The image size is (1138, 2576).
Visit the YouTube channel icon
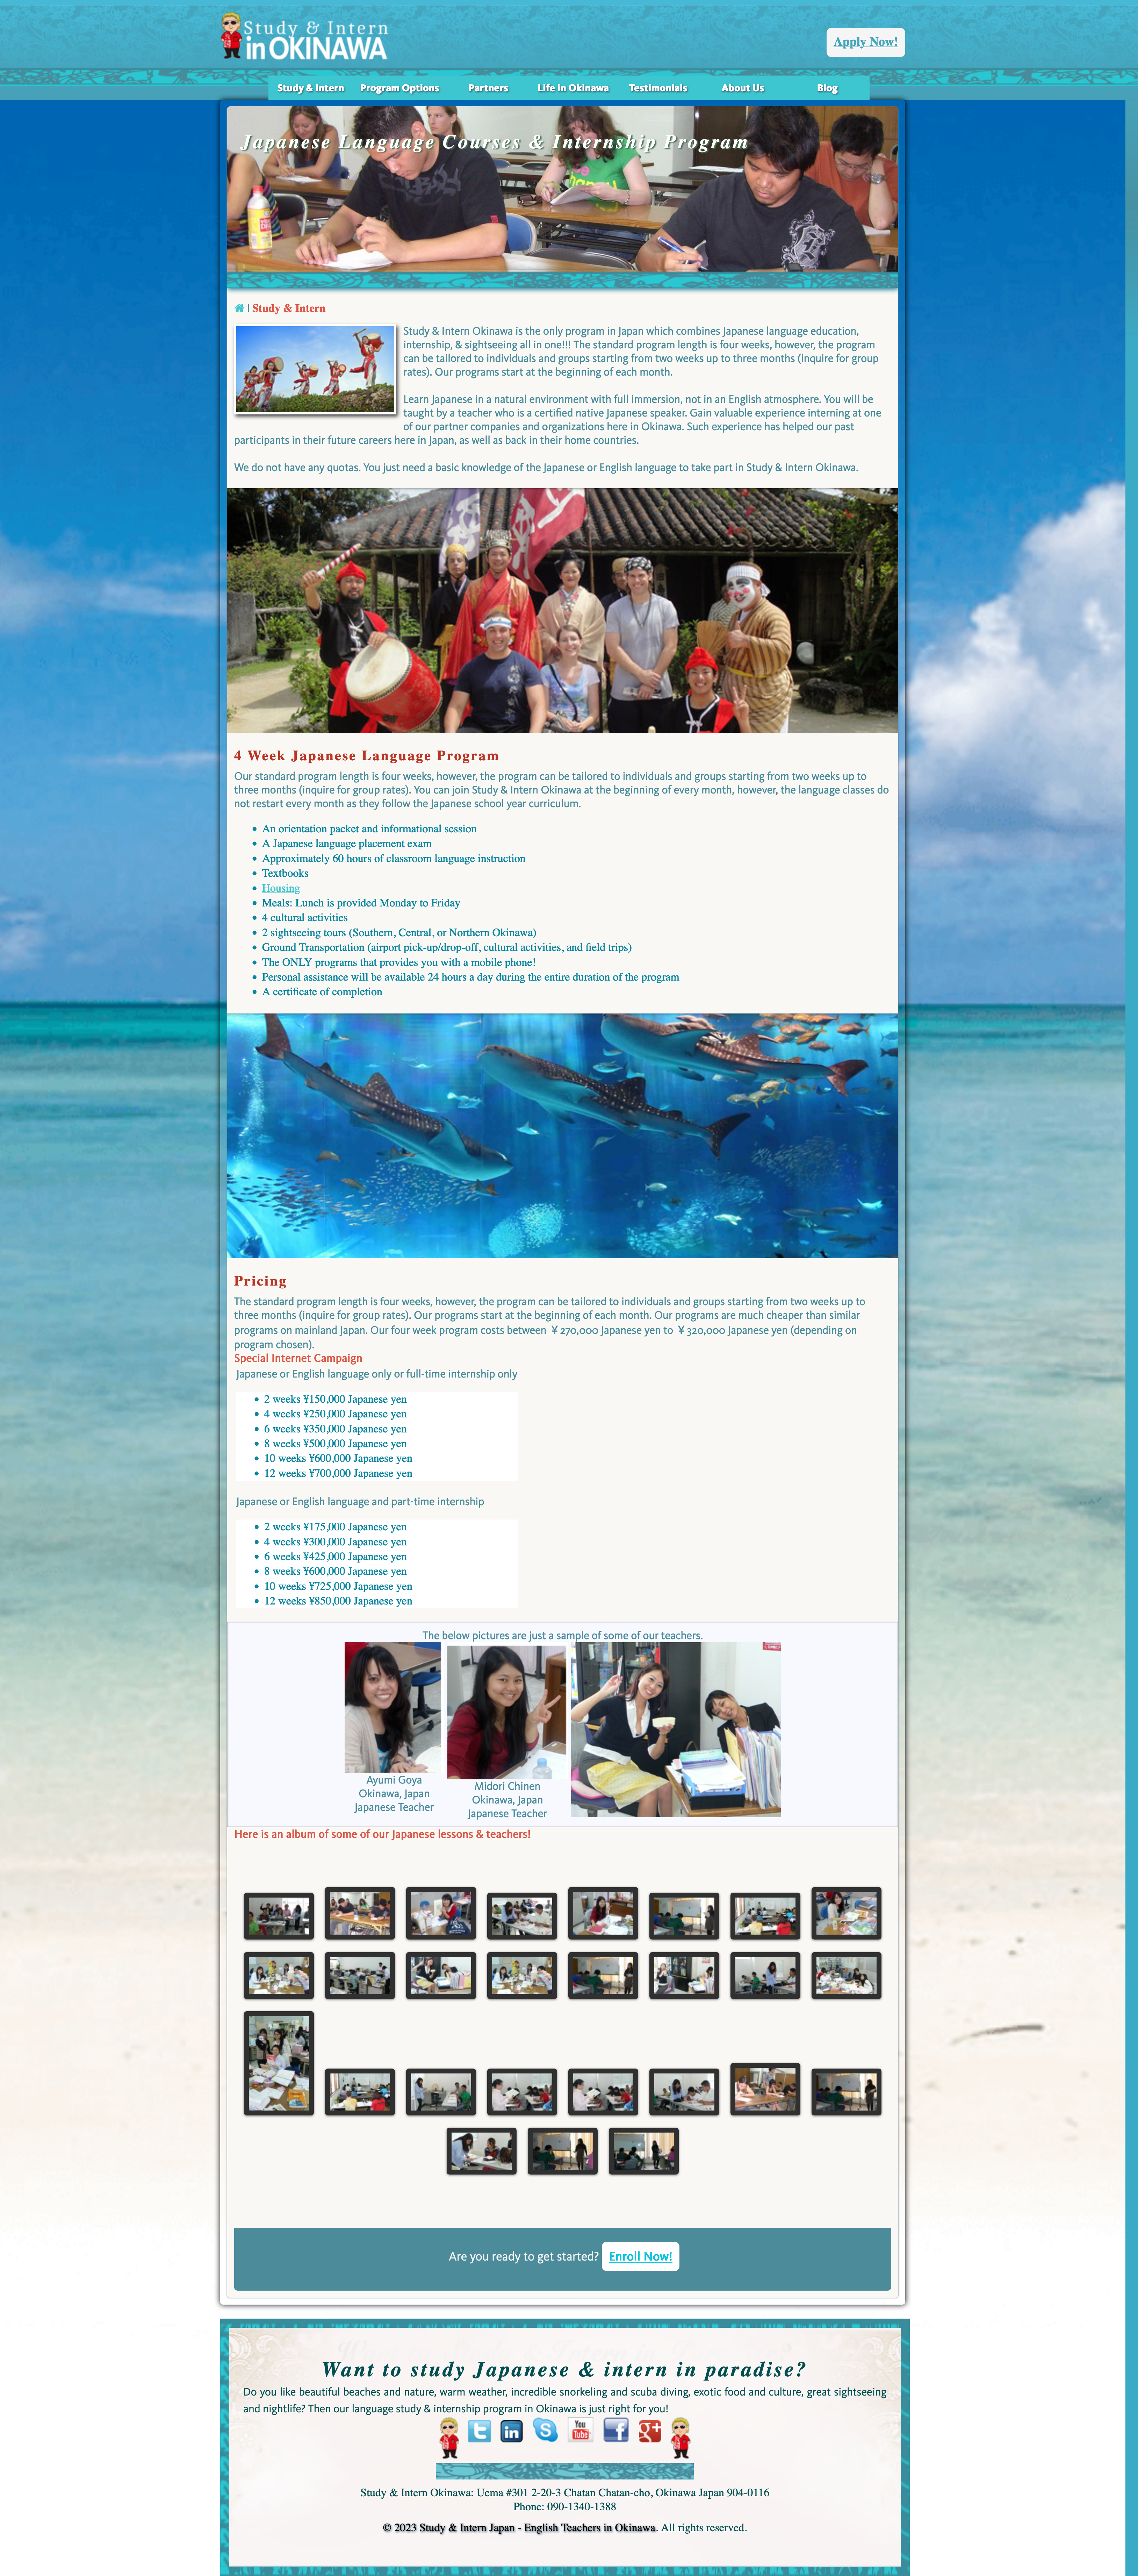(579, 2430)
